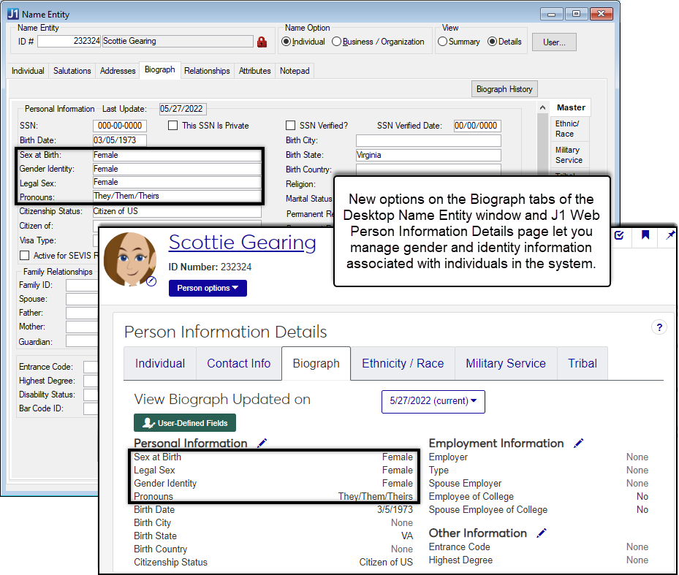Open the Scottie Gearing name link
The height and width of the screenshot is (575, 679).
[242, 243]
